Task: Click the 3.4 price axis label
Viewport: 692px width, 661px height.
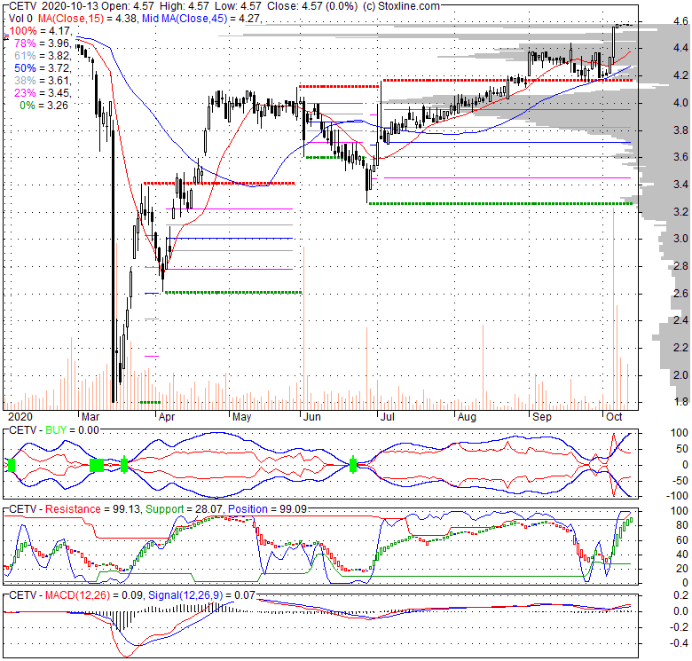Action: pos(680,184)
